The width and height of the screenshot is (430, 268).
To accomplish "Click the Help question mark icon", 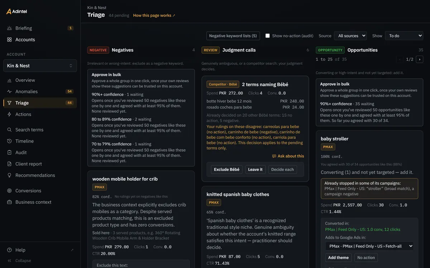I will point(9,250).
